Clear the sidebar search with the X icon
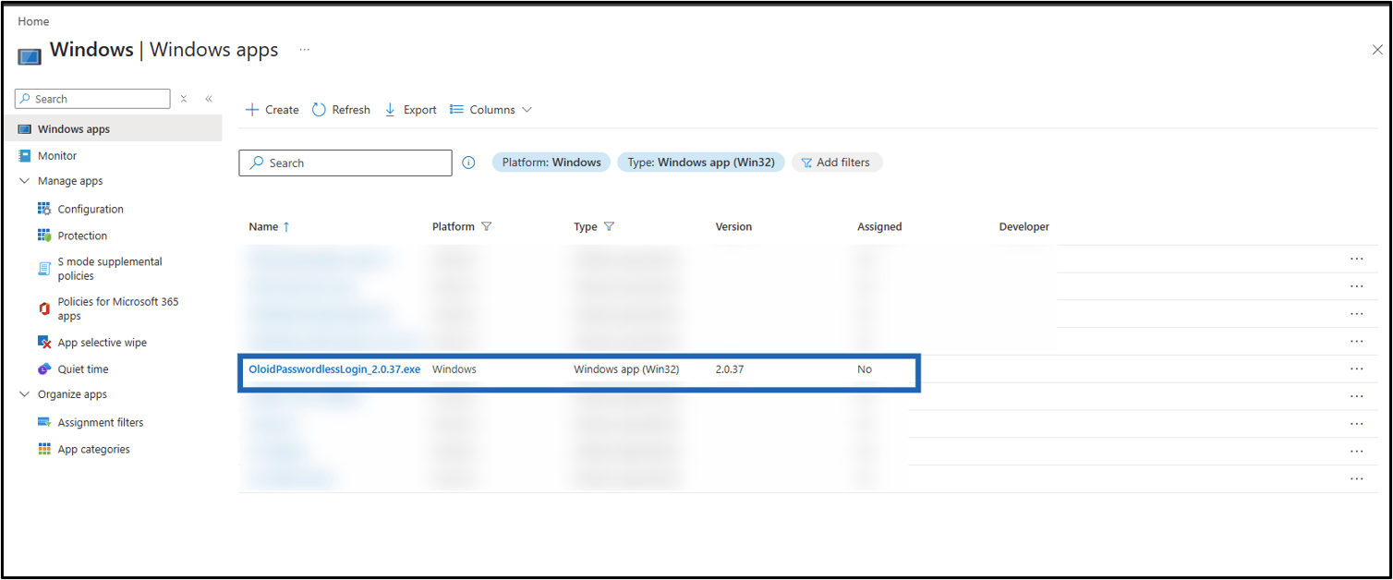 [x=184, y=99]
